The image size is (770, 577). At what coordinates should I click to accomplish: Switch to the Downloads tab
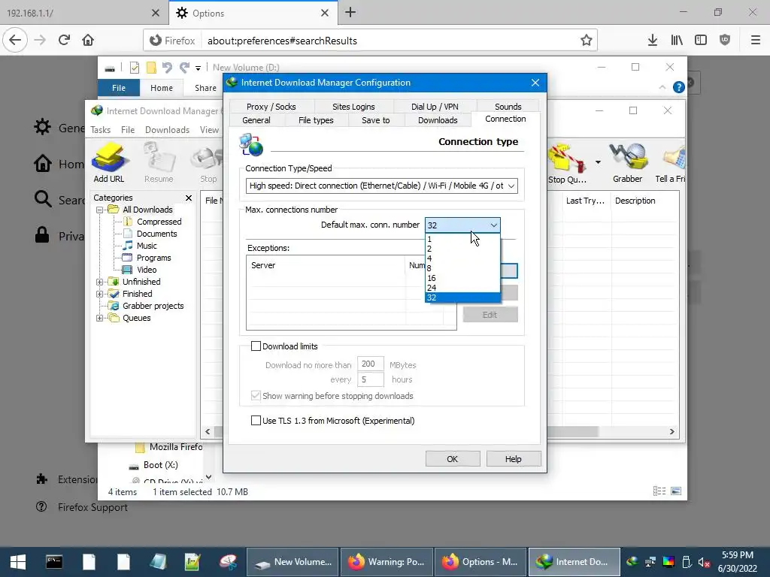click(438, 120)
